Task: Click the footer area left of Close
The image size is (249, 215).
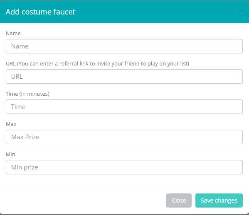Action: [x=83, y=201]
